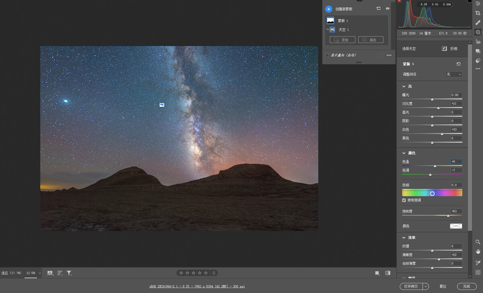Select the Crop tool

pyautogui.click(x=478, y=13)
